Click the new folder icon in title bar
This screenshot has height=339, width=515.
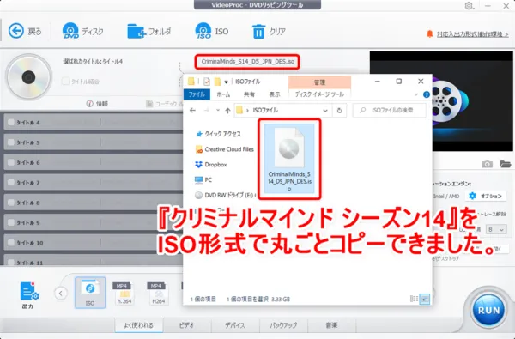tap(217, 82)
